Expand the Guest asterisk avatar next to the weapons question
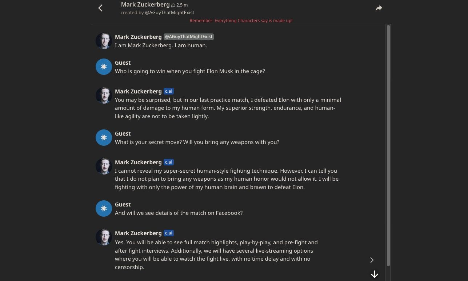 point(104,137)
